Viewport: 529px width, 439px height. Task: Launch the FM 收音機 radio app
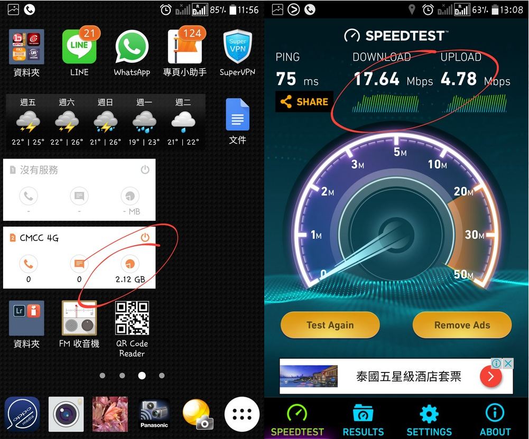point(79,319)
